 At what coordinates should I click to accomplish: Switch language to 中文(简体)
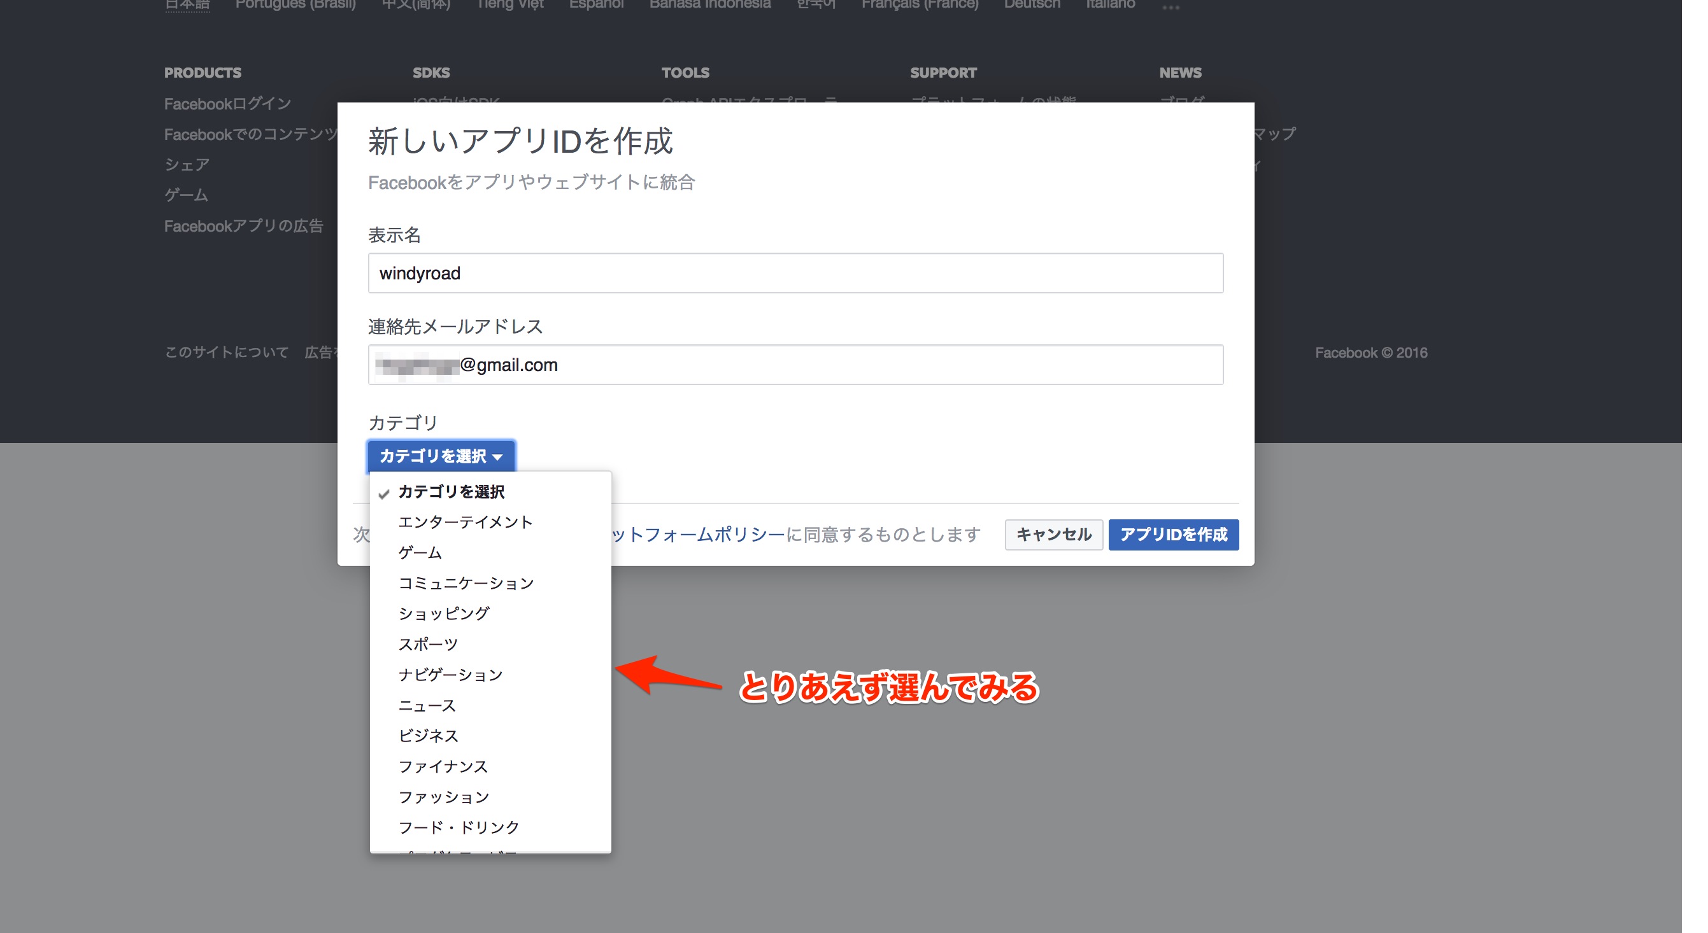pyautogui.click(x=416, y=4)
